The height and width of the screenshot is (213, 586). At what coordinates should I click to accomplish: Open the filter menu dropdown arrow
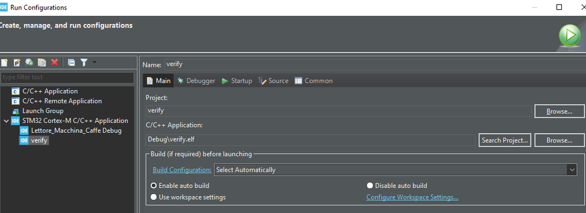(94, 62)
